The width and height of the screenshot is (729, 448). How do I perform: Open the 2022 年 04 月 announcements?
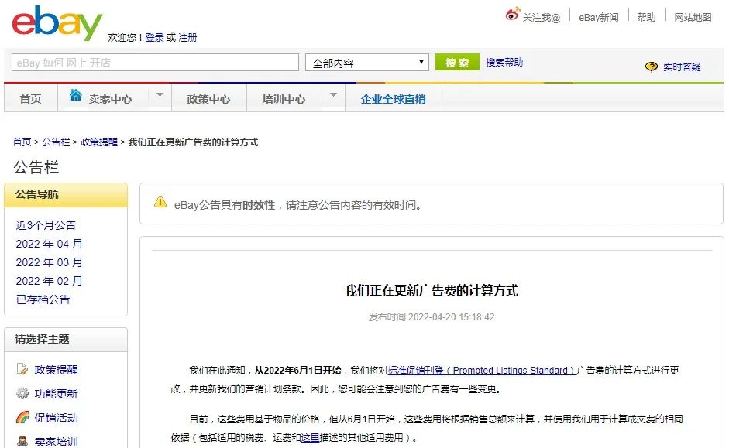click(x=49, y=244)
